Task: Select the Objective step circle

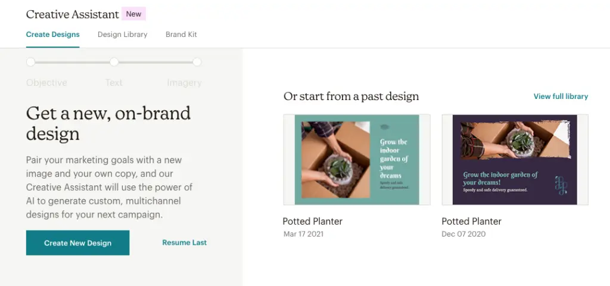Action: point(31,62)
